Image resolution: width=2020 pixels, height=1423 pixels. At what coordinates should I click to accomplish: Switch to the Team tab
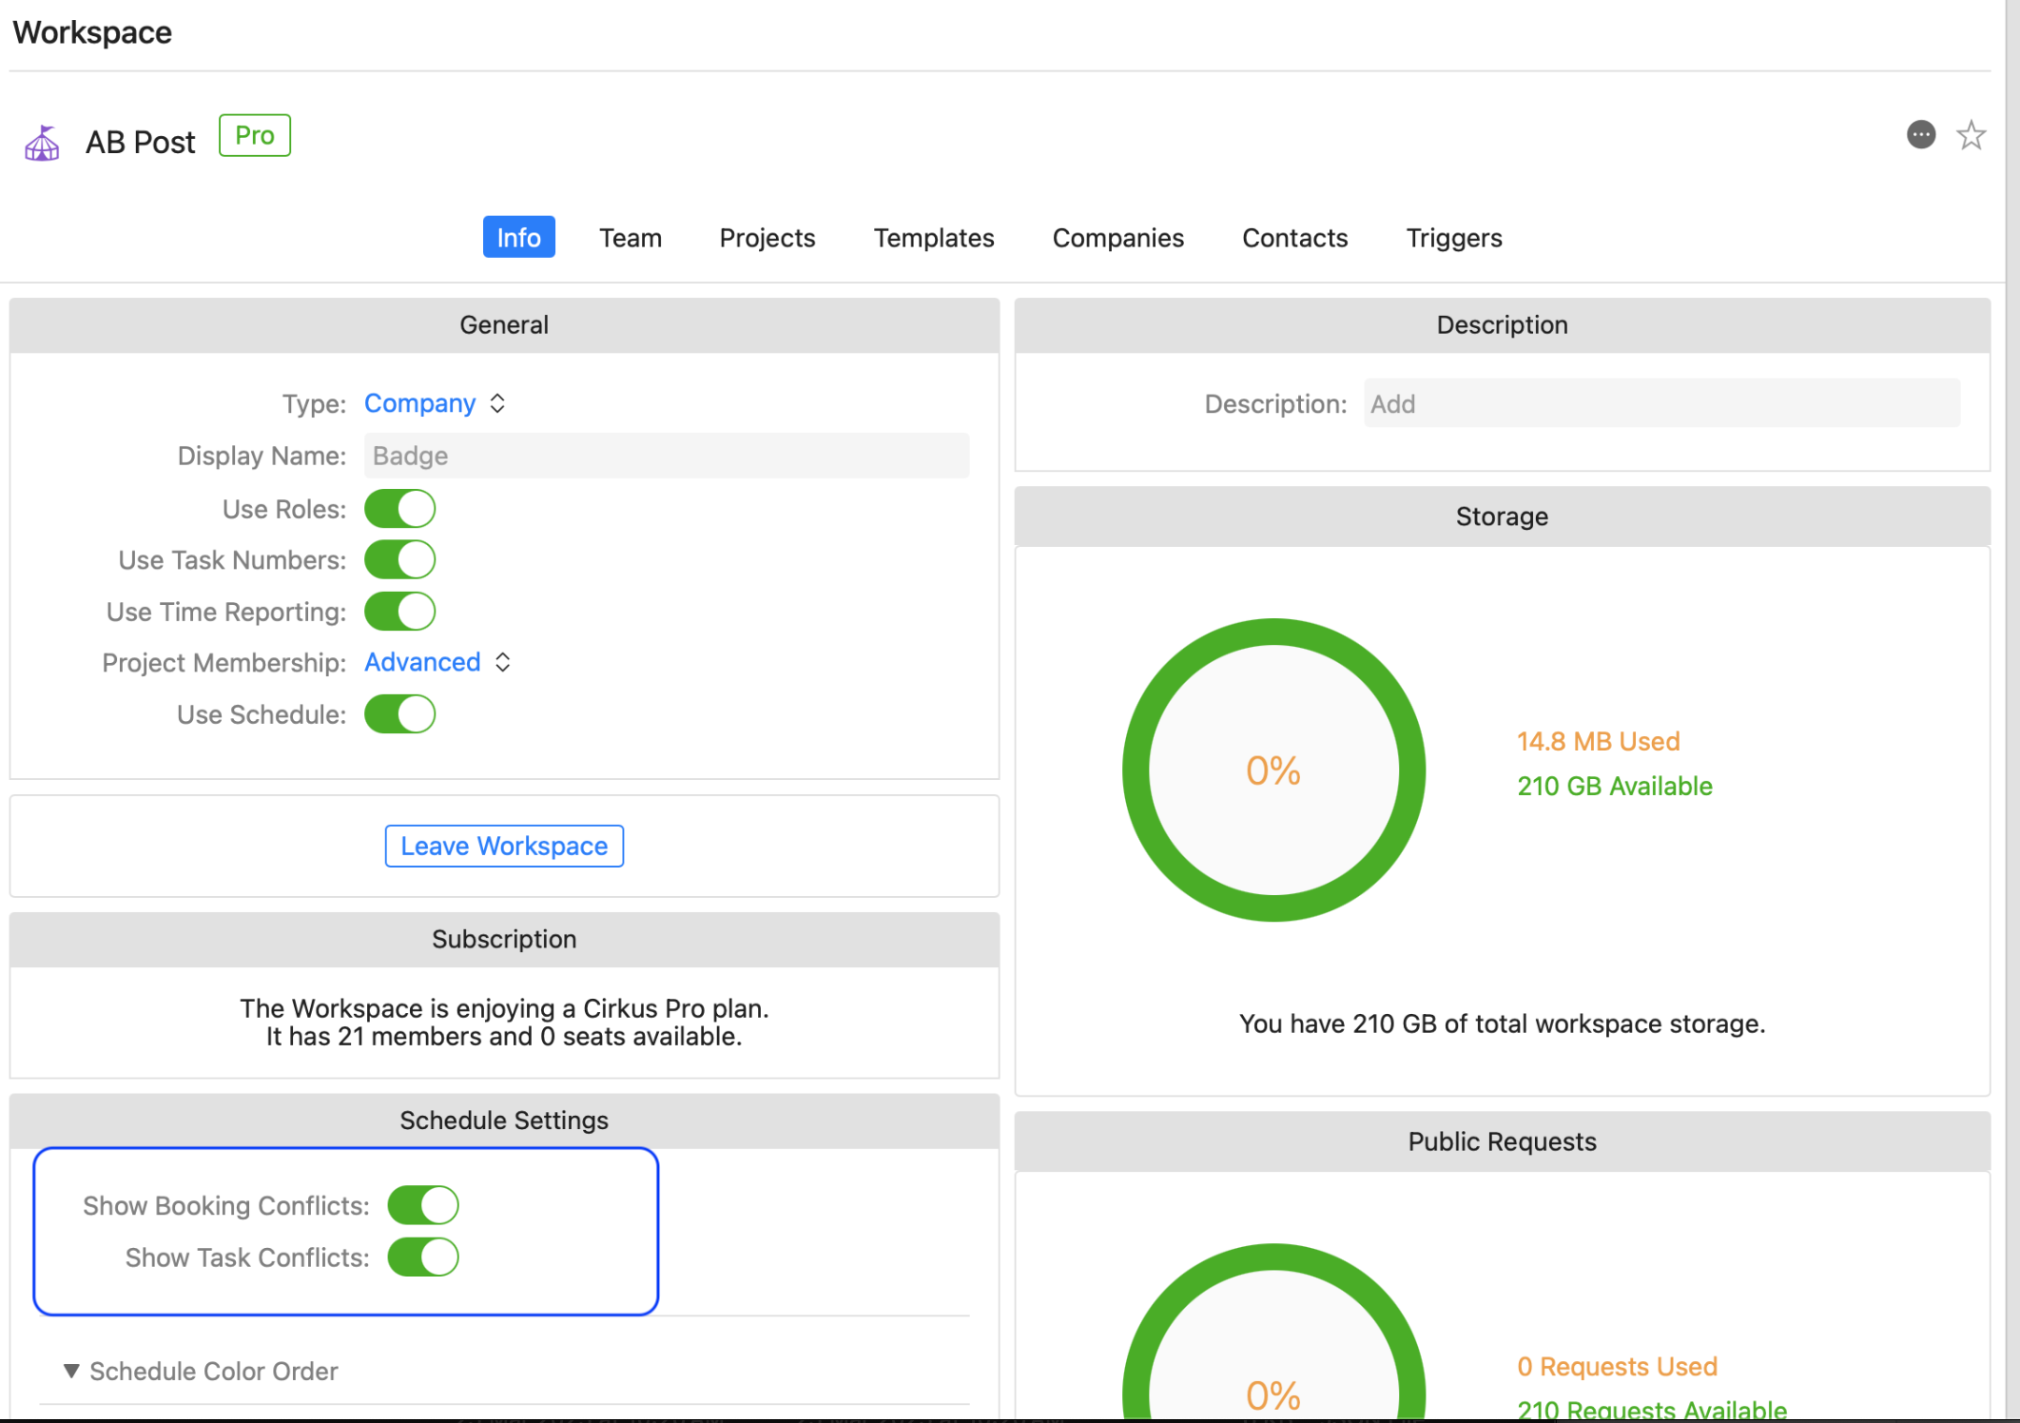point(630,238)
